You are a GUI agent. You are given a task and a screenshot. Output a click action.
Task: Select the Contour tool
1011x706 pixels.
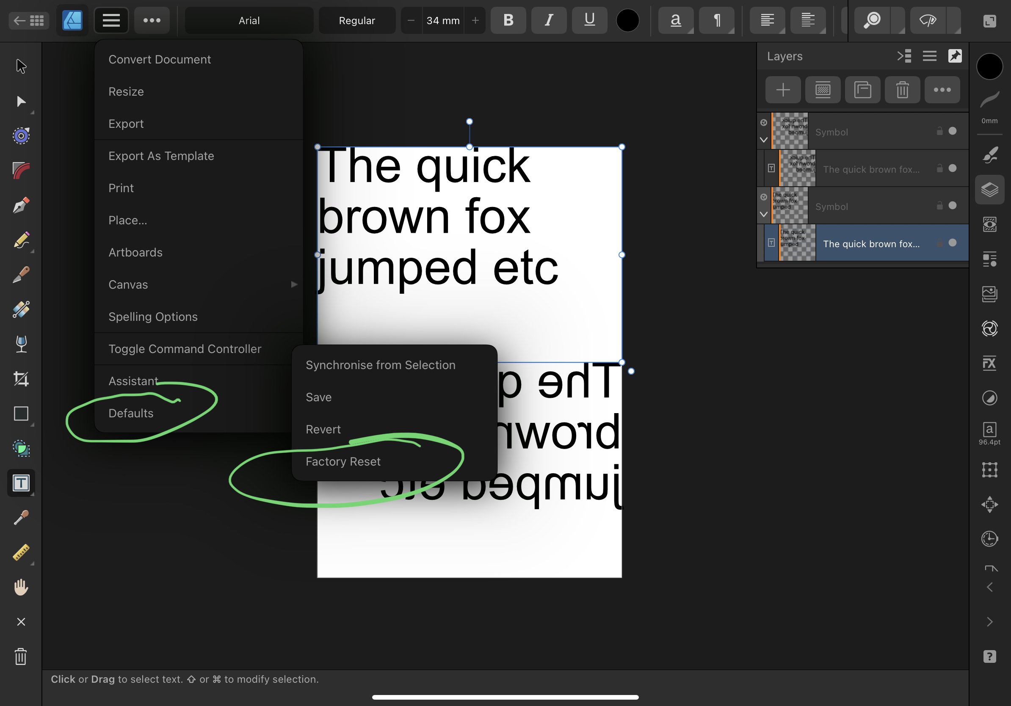(x=21, y=135)
